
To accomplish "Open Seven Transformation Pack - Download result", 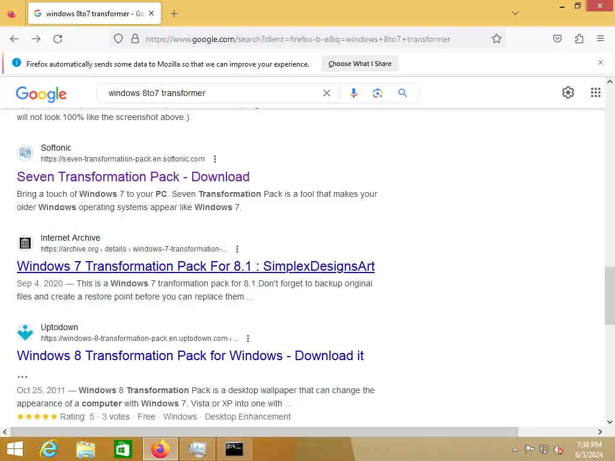I will click(x=133, y=177).
